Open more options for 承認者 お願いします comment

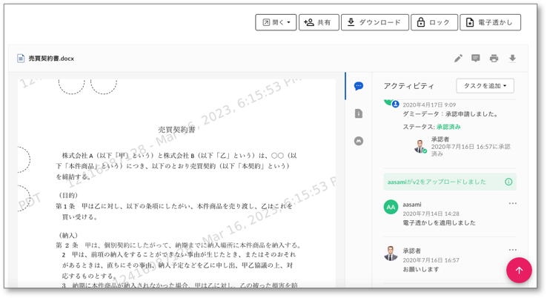pos(512,250)
